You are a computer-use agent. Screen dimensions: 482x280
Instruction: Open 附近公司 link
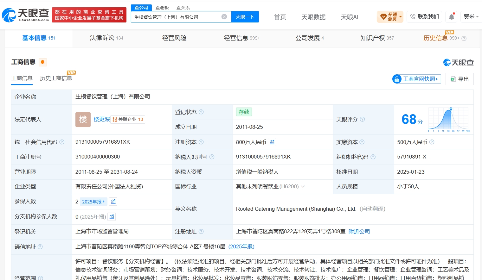[359, 232]
